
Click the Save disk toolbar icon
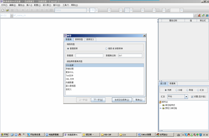(12, 10)
